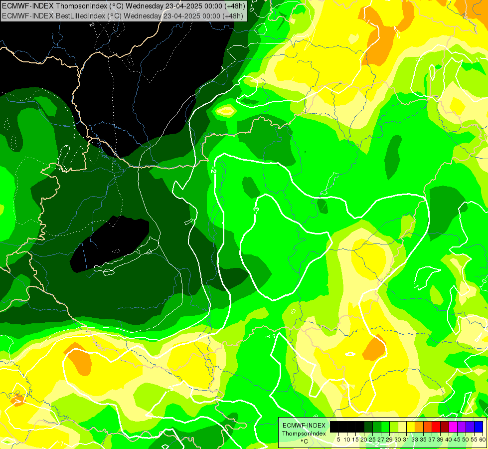Select the red 37–39 legend swatch
488x449 pixels.
pos(436,427)
